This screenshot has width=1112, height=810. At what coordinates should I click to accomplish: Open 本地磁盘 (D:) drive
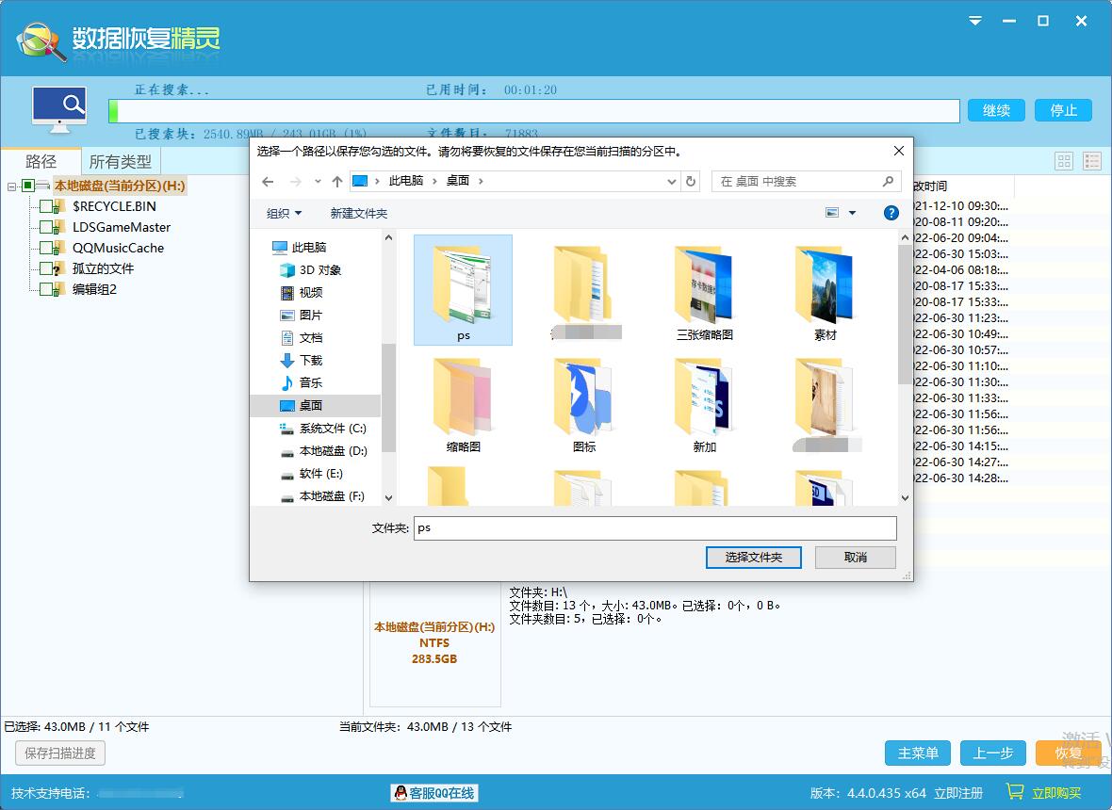pos(323,451)
